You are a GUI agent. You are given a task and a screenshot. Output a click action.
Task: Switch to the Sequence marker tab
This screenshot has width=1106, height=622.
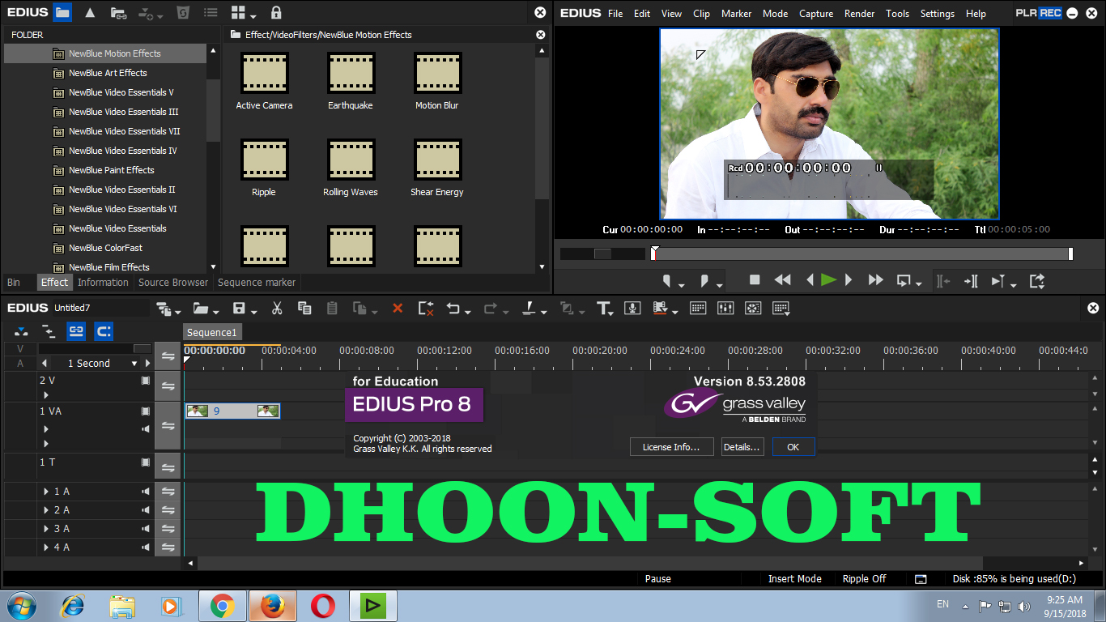point(257,283)
